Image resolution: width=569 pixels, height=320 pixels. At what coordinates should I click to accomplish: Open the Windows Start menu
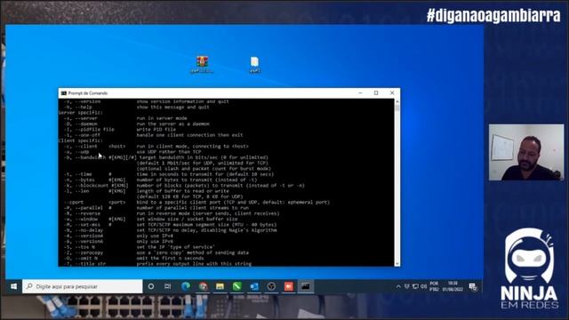13,286
